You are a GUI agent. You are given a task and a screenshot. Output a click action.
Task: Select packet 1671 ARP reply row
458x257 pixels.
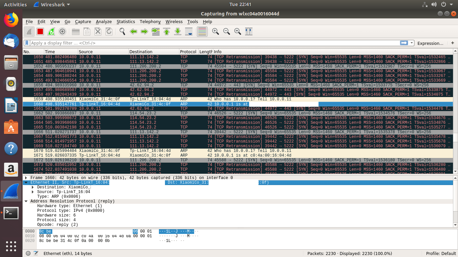238,156
